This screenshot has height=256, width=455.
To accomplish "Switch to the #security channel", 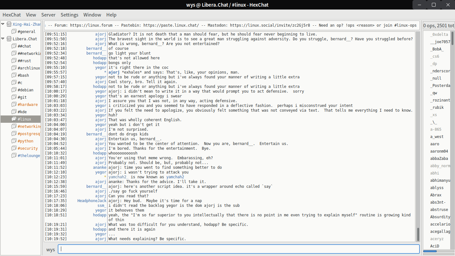I will [x=28, y=148].
